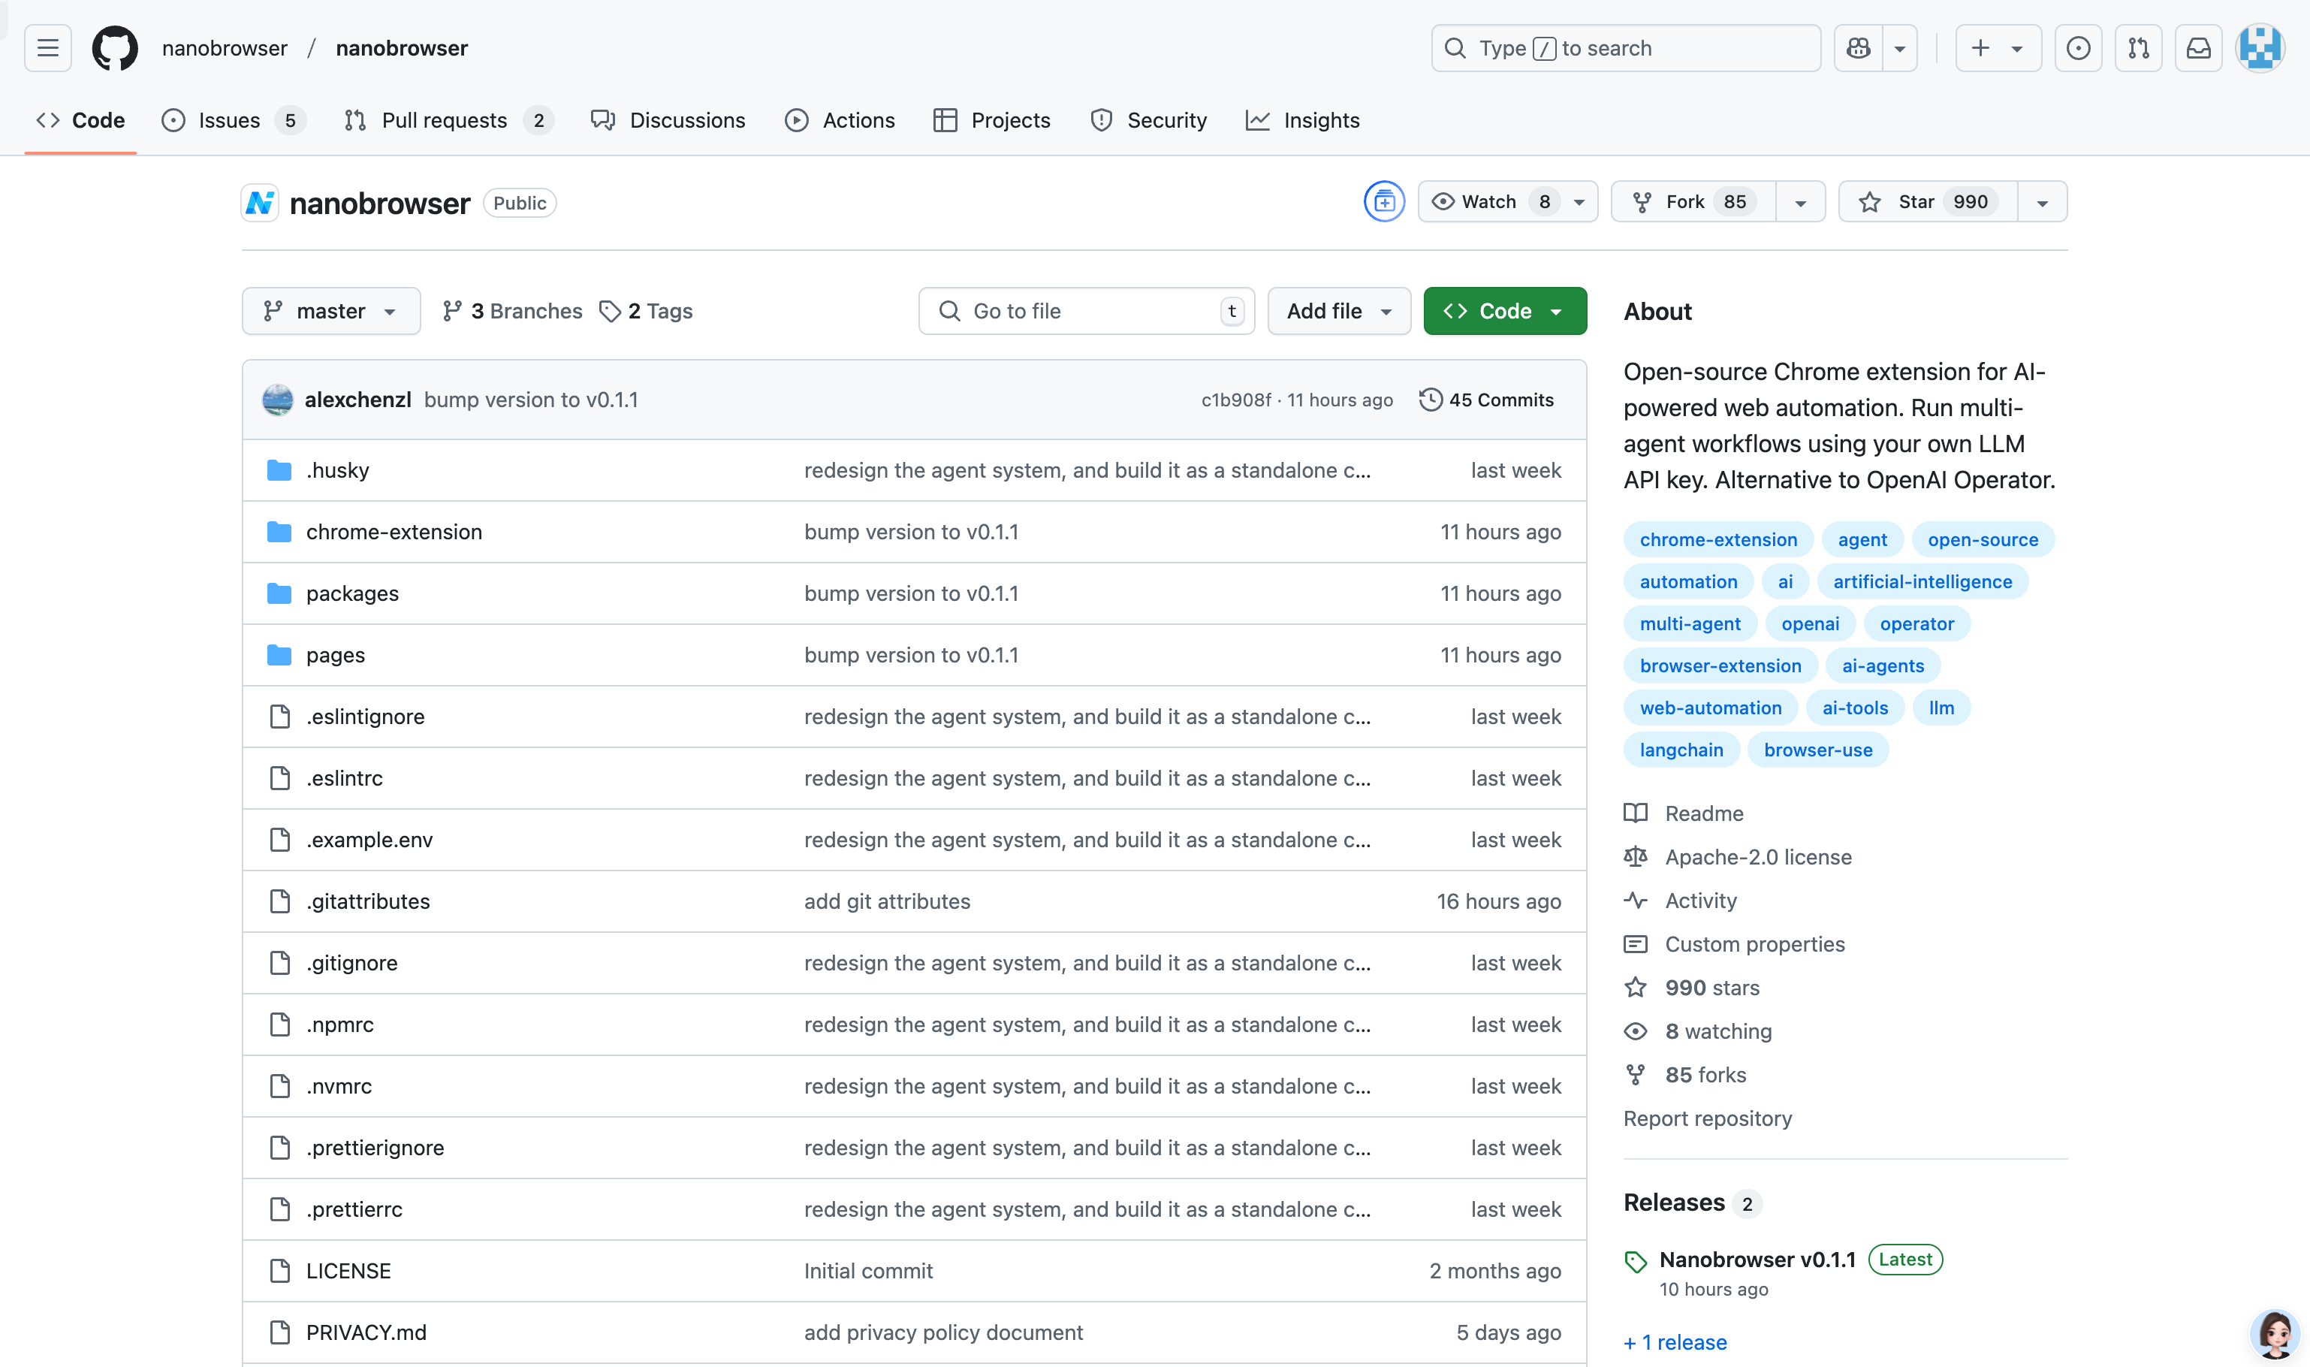2310x1367 pixels.
Task: Click the packages folder icon
Action: tap(279, 594)
